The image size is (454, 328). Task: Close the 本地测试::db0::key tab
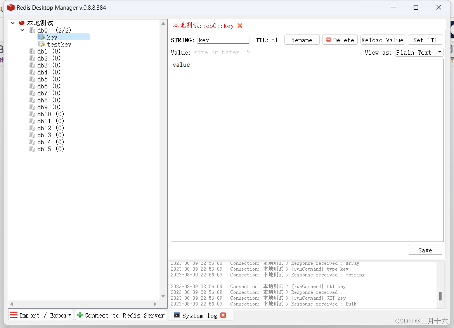point(240,26)
